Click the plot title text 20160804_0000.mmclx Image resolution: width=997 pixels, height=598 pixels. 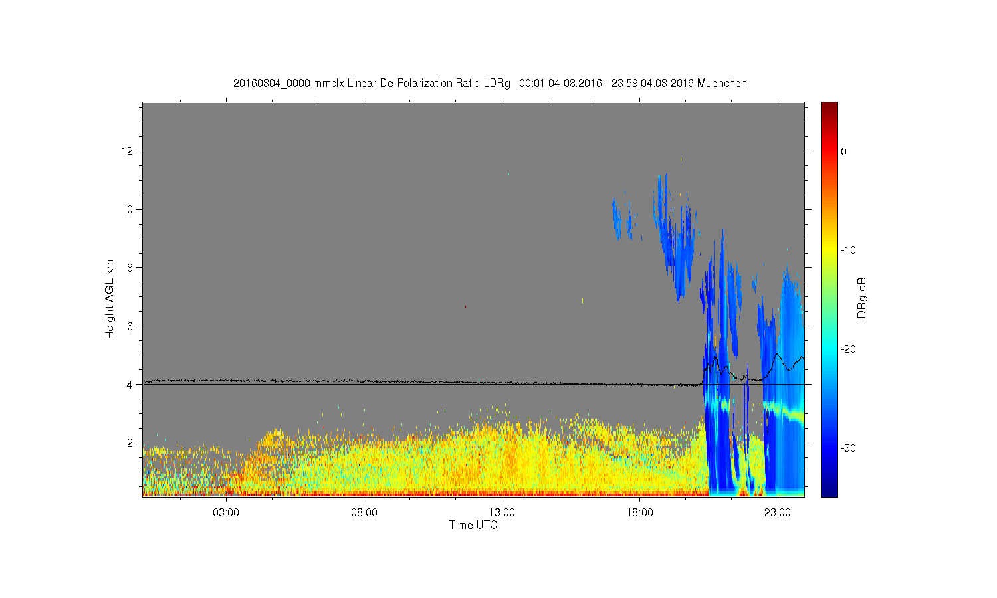point(288,84)
